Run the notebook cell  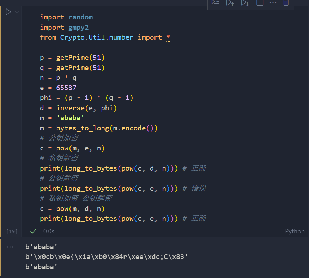pos(8,12)
